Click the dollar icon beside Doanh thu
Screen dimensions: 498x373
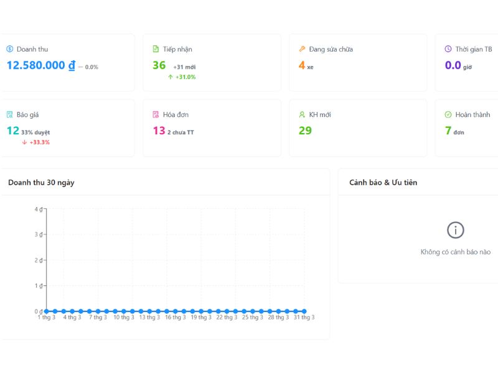click(10, 49)
